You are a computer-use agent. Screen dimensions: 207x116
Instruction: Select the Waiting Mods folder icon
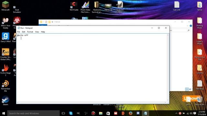coord(200,23)
